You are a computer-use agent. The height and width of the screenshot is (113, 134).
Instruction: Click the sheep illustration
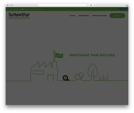click(79, 76)
